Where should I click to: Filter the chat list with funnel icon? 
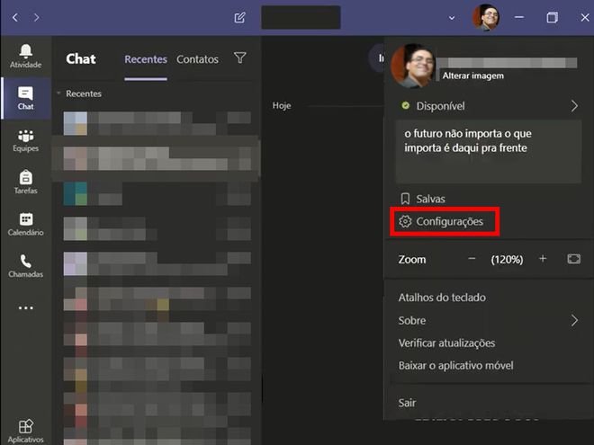[x=240, y=58]
